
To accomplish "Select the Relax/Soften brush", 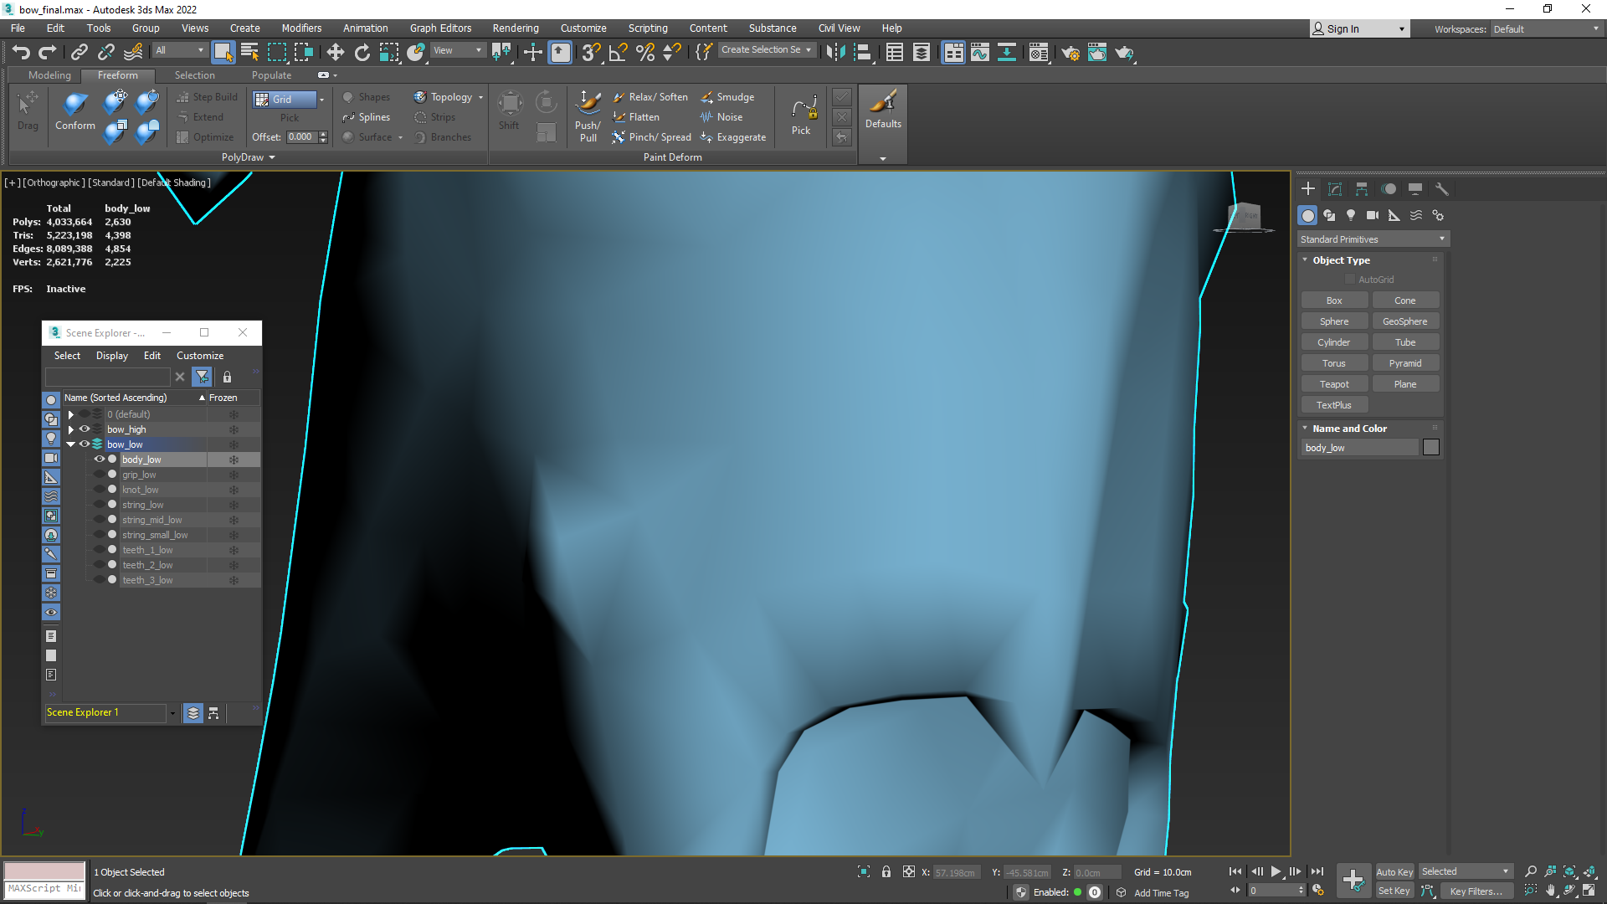I will (650, 97).
